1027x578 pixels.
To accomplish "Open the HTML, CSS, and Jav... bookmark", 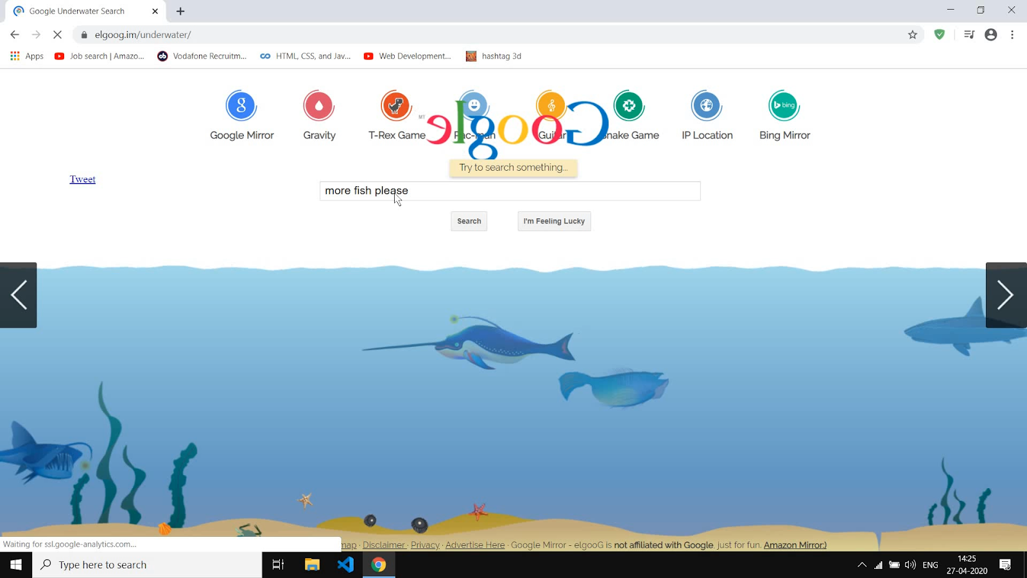I will click(x=305, y=56).
